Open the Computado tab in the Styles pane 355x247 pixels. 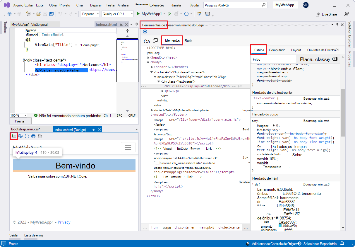(x=277, y=50)
